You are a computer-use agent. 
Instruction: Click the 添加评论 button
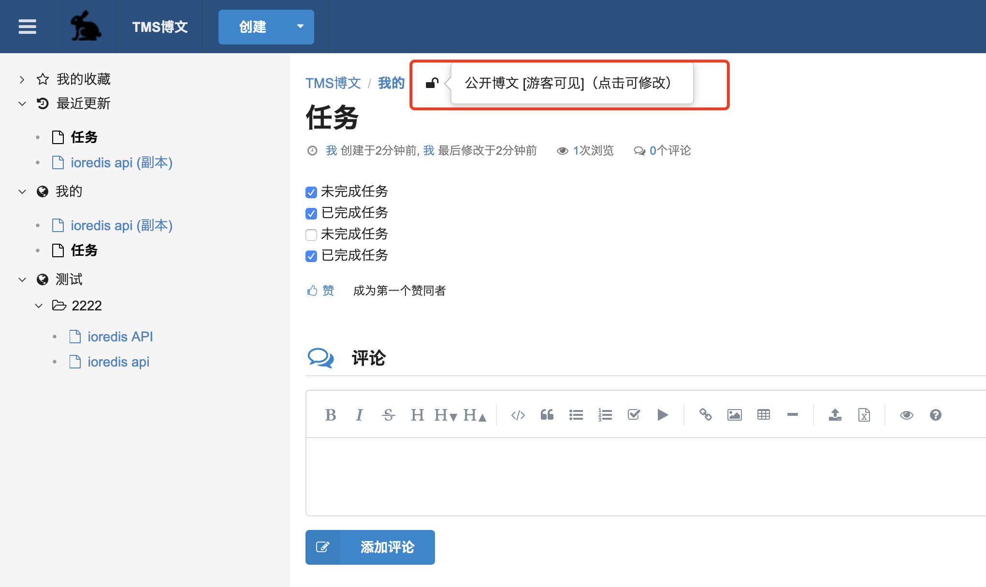coord(370,547)
